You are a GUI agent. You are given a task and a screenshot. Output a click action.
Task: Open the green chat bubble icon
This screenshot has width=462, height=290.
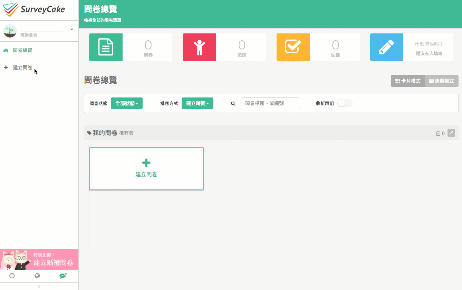coord(62,276)
